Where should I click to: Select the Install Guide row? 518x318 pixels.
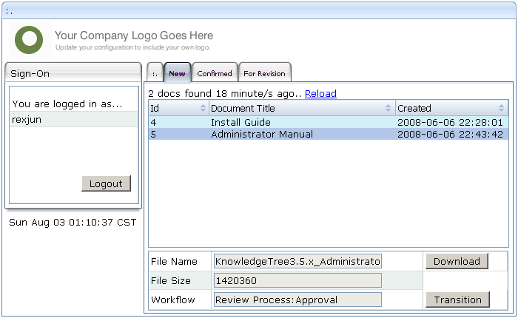329,122
